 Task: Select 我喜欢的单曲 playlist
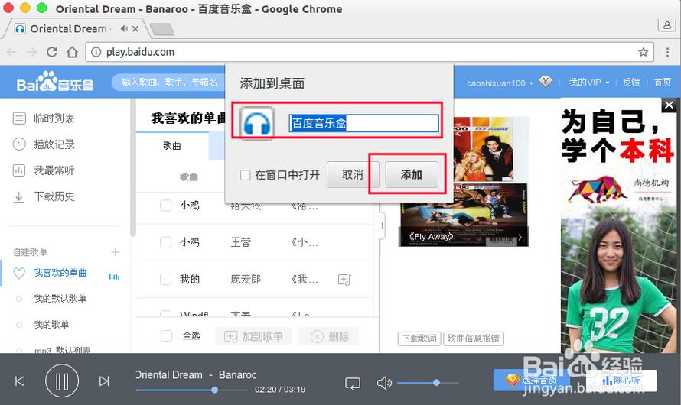pyautogui.click(x=60, y=273)
